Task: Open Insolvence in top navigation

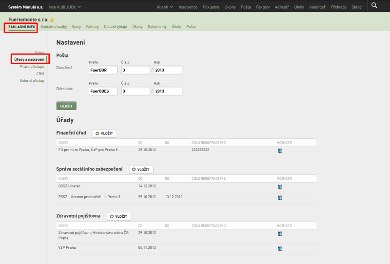Action: (x=188, y=7)
